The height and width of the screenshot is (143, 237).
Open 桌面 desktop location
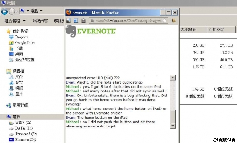19,54
